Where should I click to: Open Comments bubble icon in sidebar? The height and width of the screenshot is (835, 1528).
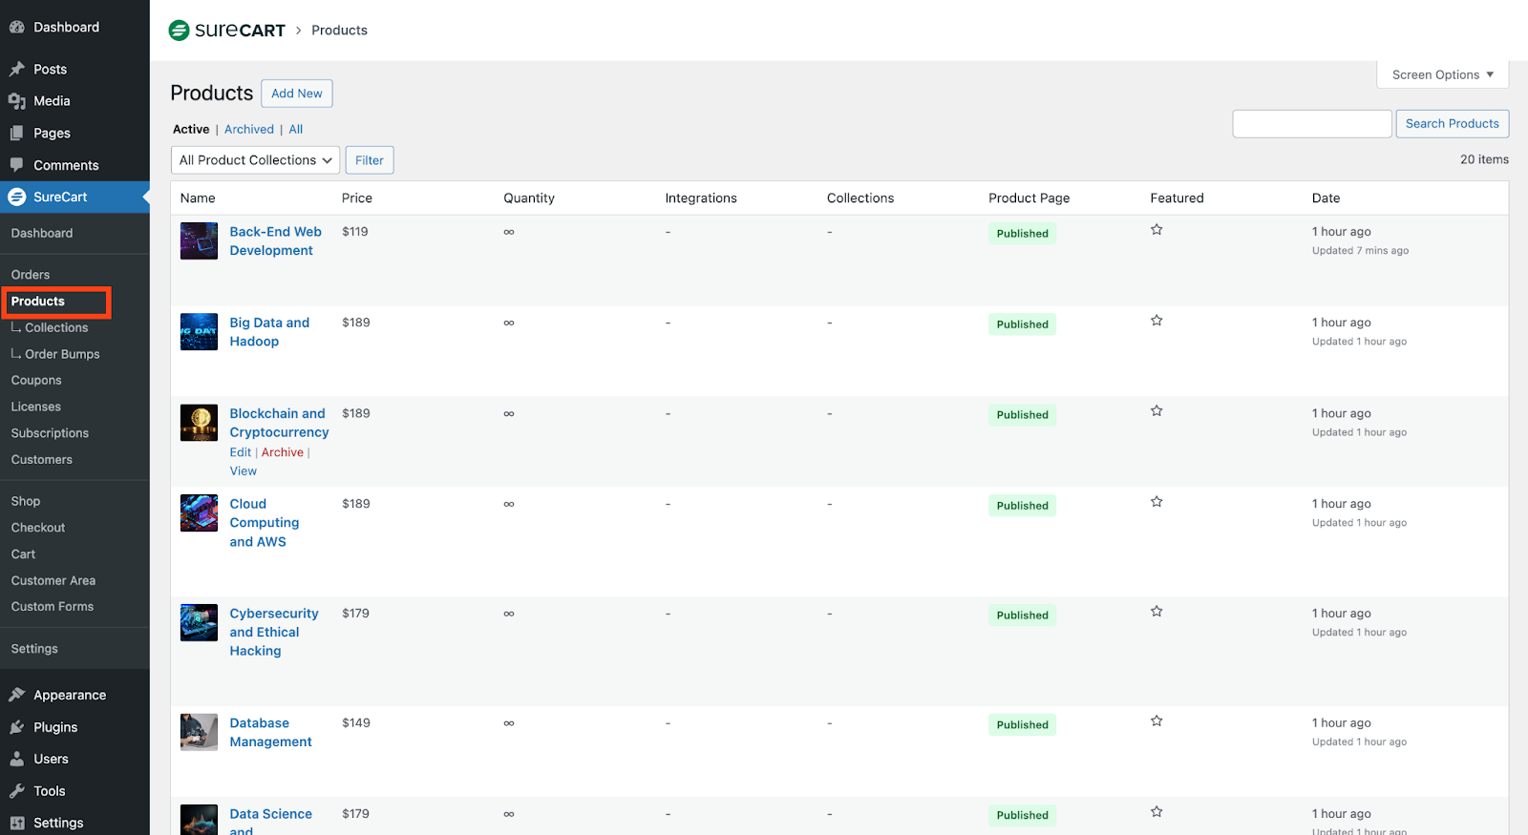[16, 165]
